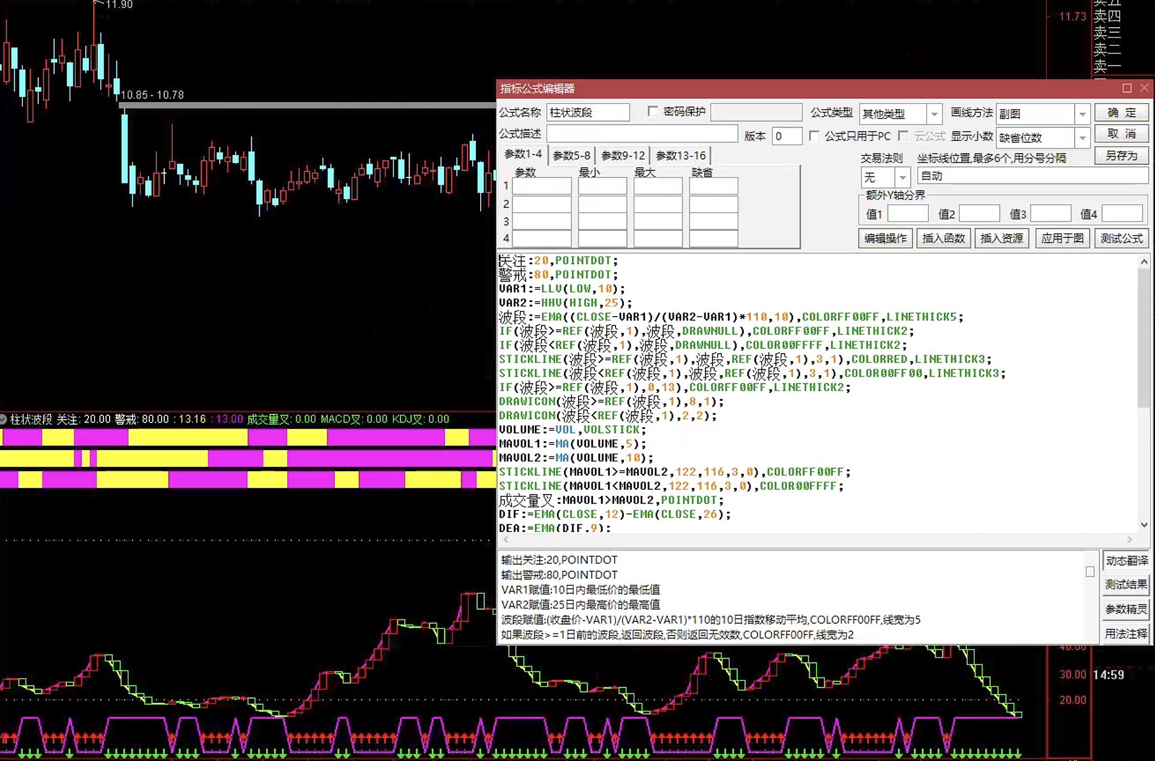
Task: Open the 画线方法 dropdown showing 副图
Action: pyautogui.click(x=1082, y=114)
